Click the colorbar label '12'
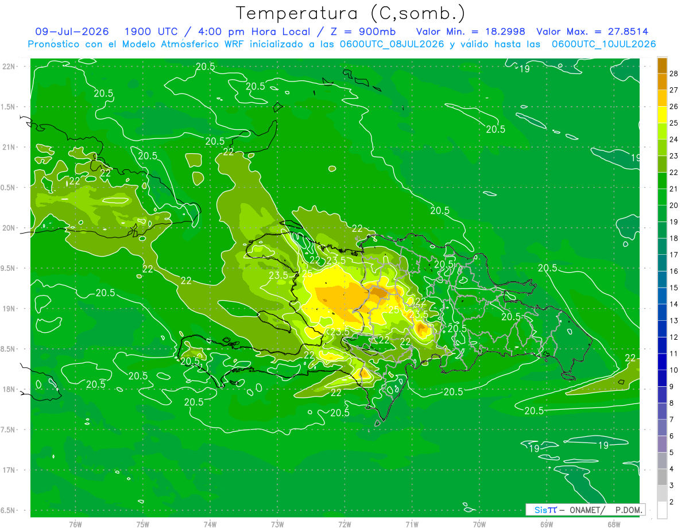The image size is (689, 532). (674, 337)
